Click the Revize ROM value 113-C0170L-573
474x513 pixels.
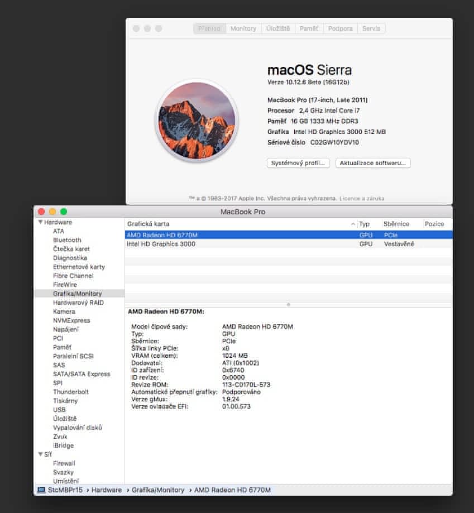point(246,385)
